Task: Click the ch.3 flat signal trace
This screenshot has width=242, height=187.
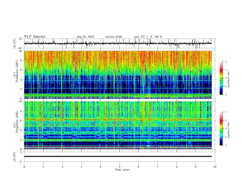Action: coord(118,156)
